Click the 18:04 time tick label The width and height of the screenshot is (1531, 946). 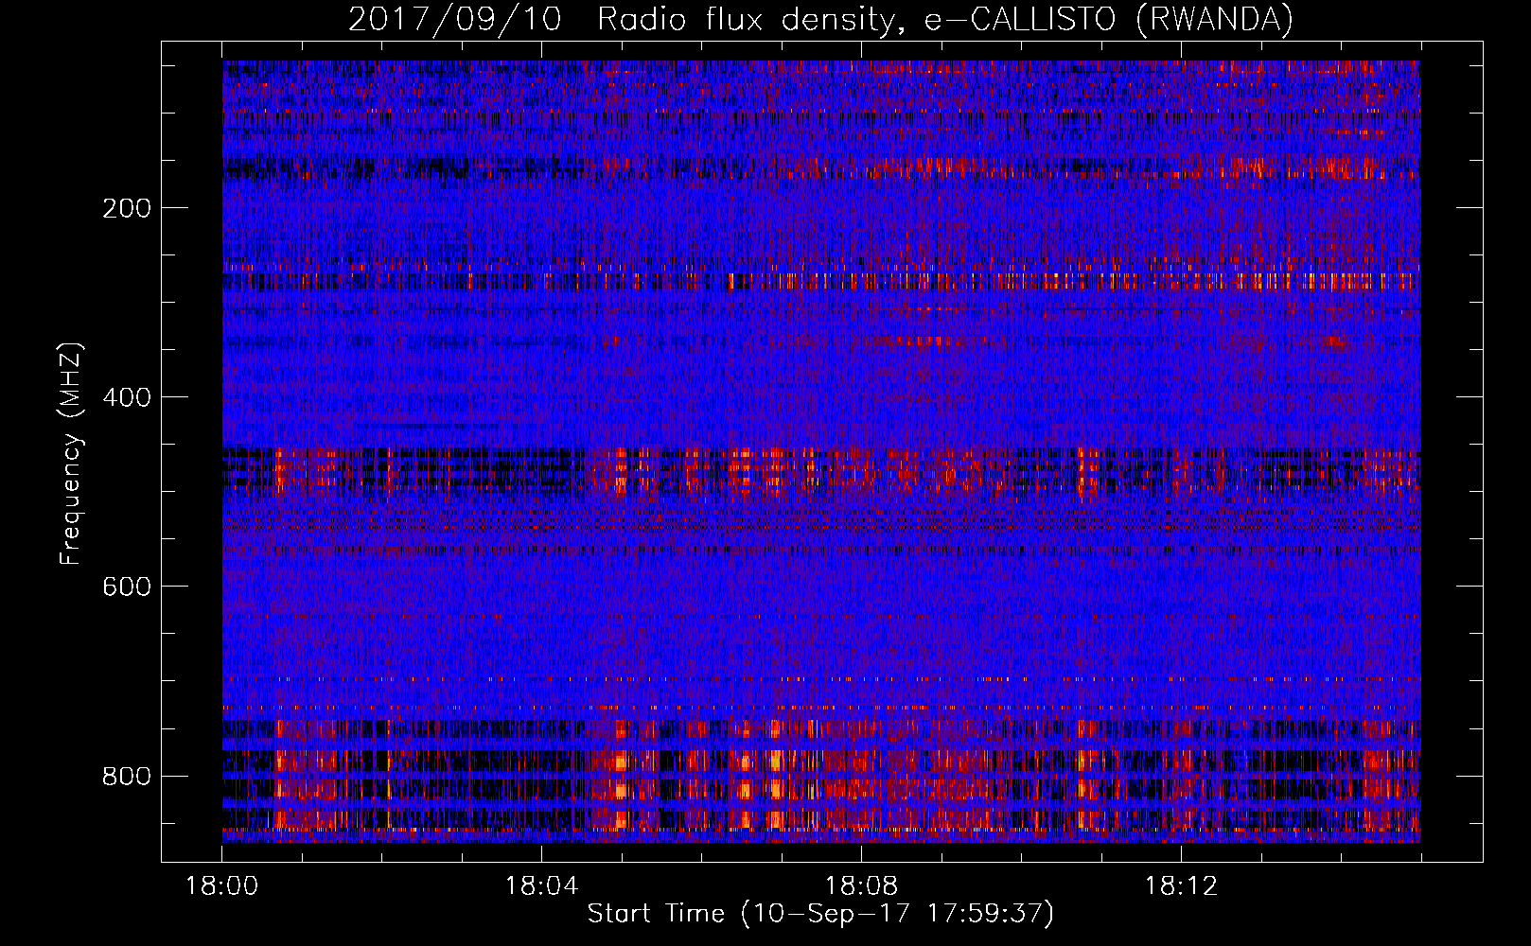click(541, 886)
